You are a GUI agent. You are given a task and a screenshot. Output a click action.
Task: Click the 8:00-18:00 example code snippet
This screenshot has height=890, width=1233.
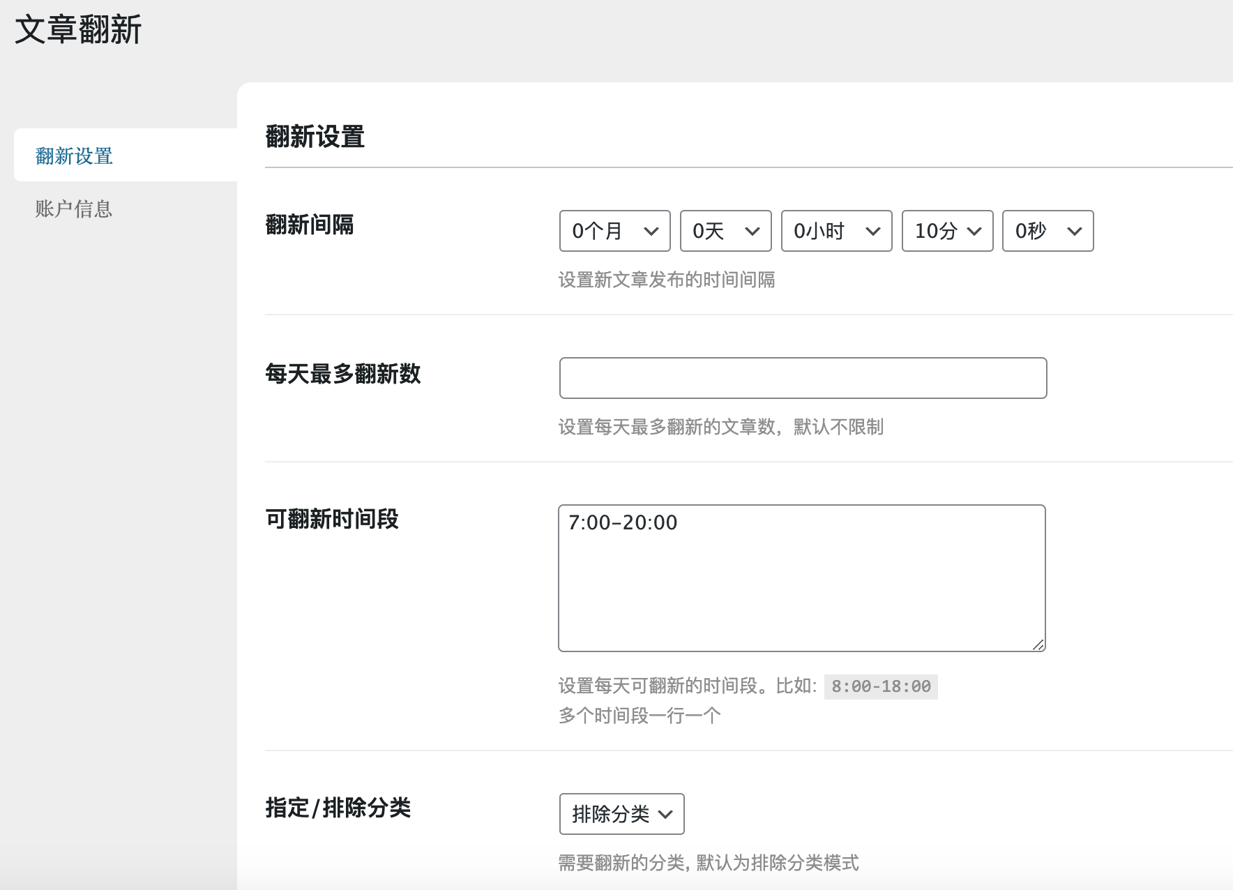(x=880, y=687)
